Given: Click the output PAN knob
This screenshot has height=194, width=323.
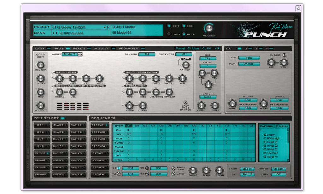Looking at the screenshot, I should pyautogui.click(x=208, y=85).
